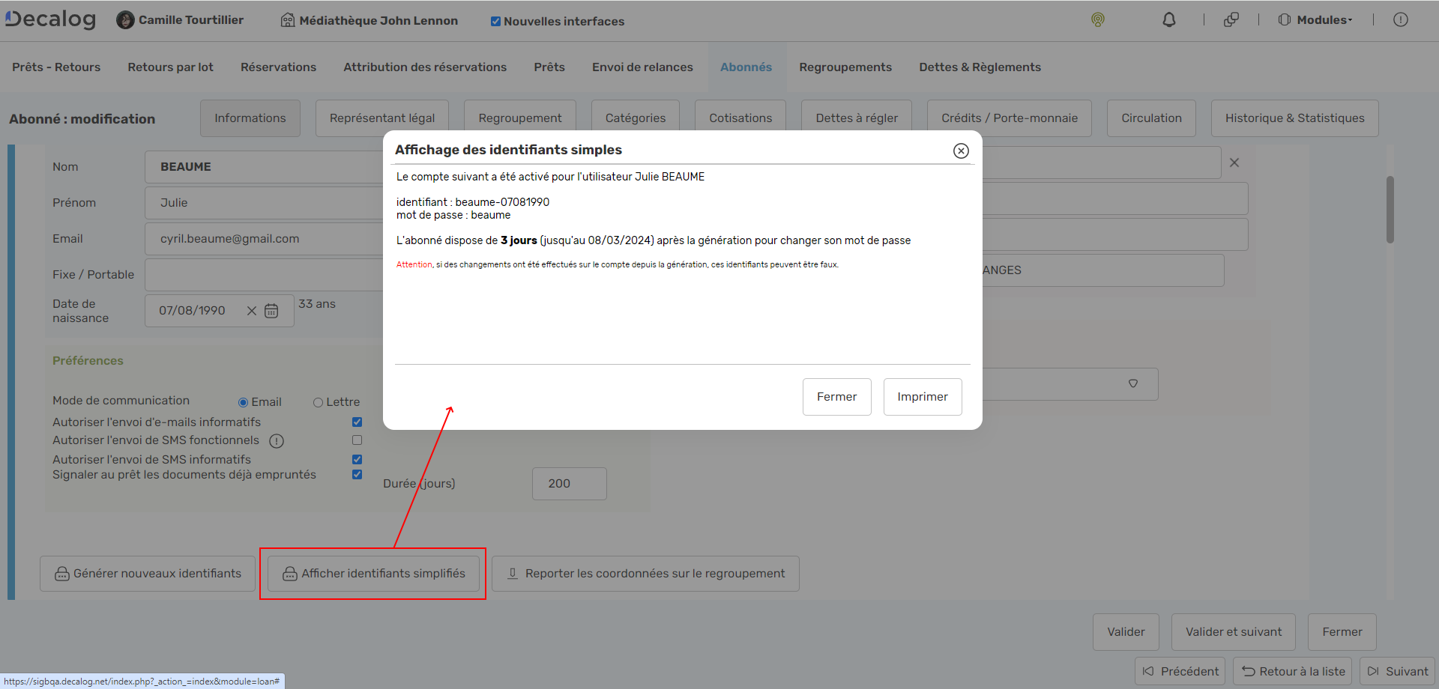
Task: Clear the date of birth field
Action: 252,311
